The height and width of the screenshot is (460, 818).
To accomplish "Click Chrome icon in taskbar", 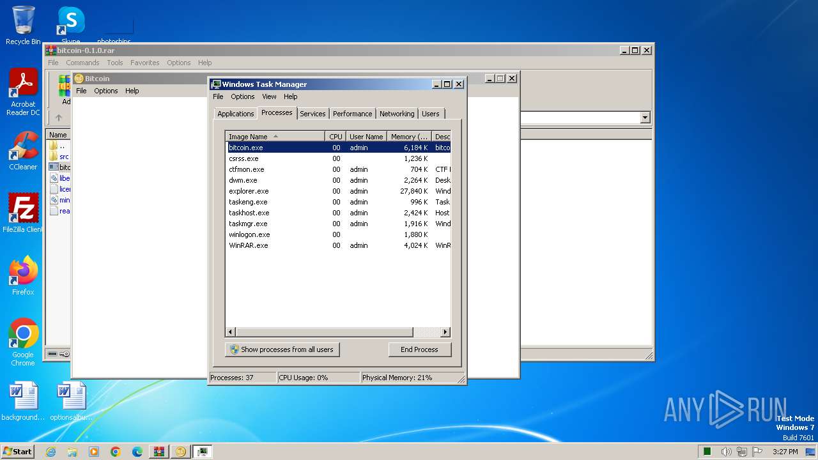I will 116,452.
